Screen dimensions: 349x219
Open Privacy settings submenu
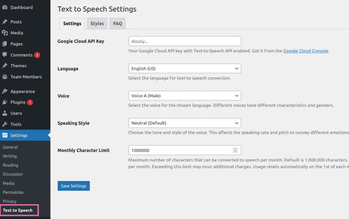[x=10, y=201]
